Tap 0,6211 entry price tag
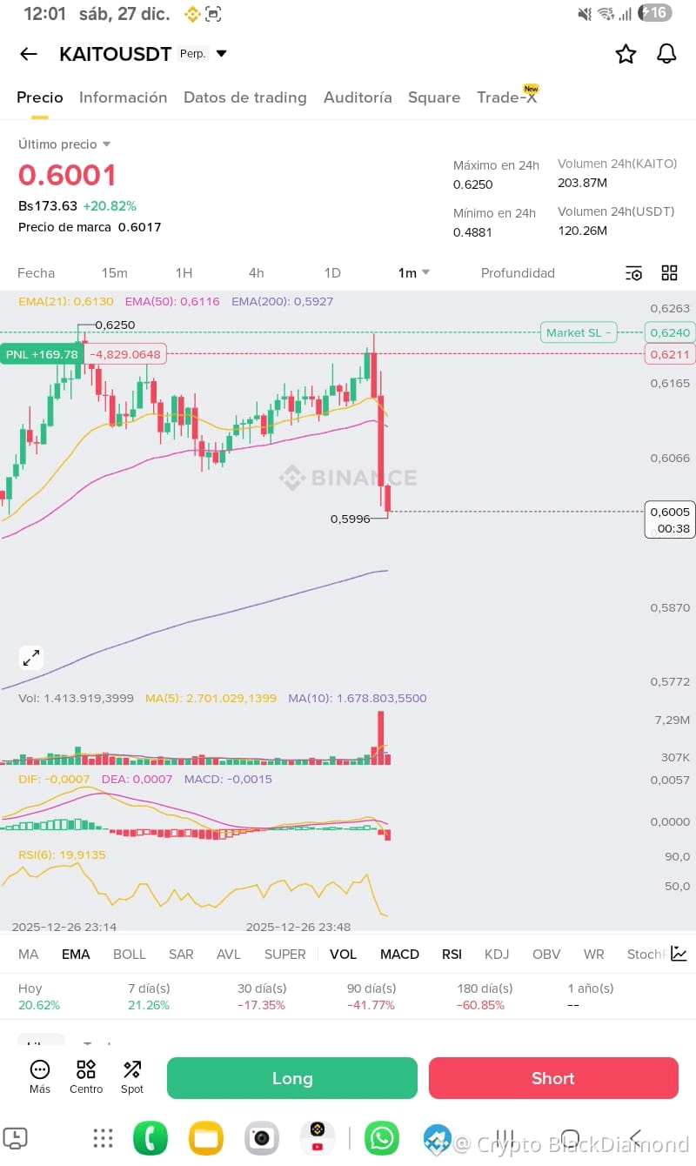This screenshot has height=1166, width=696. [x=670, y=354]
